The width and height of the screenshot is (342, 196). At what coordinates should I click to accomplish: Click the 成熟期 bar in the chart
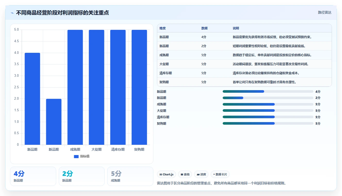point(75,87)
